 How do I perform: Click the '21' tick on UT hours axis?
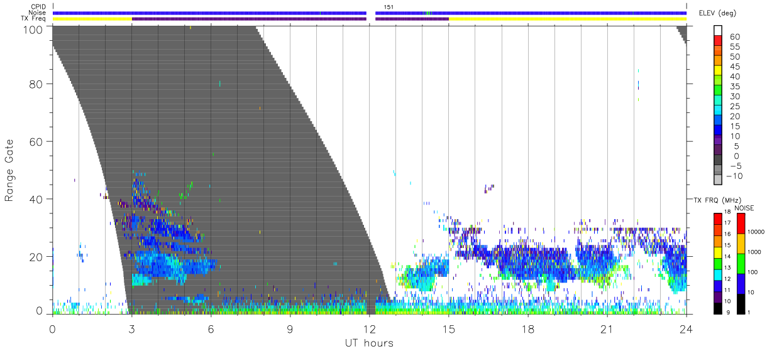click(x=607, y=328)
